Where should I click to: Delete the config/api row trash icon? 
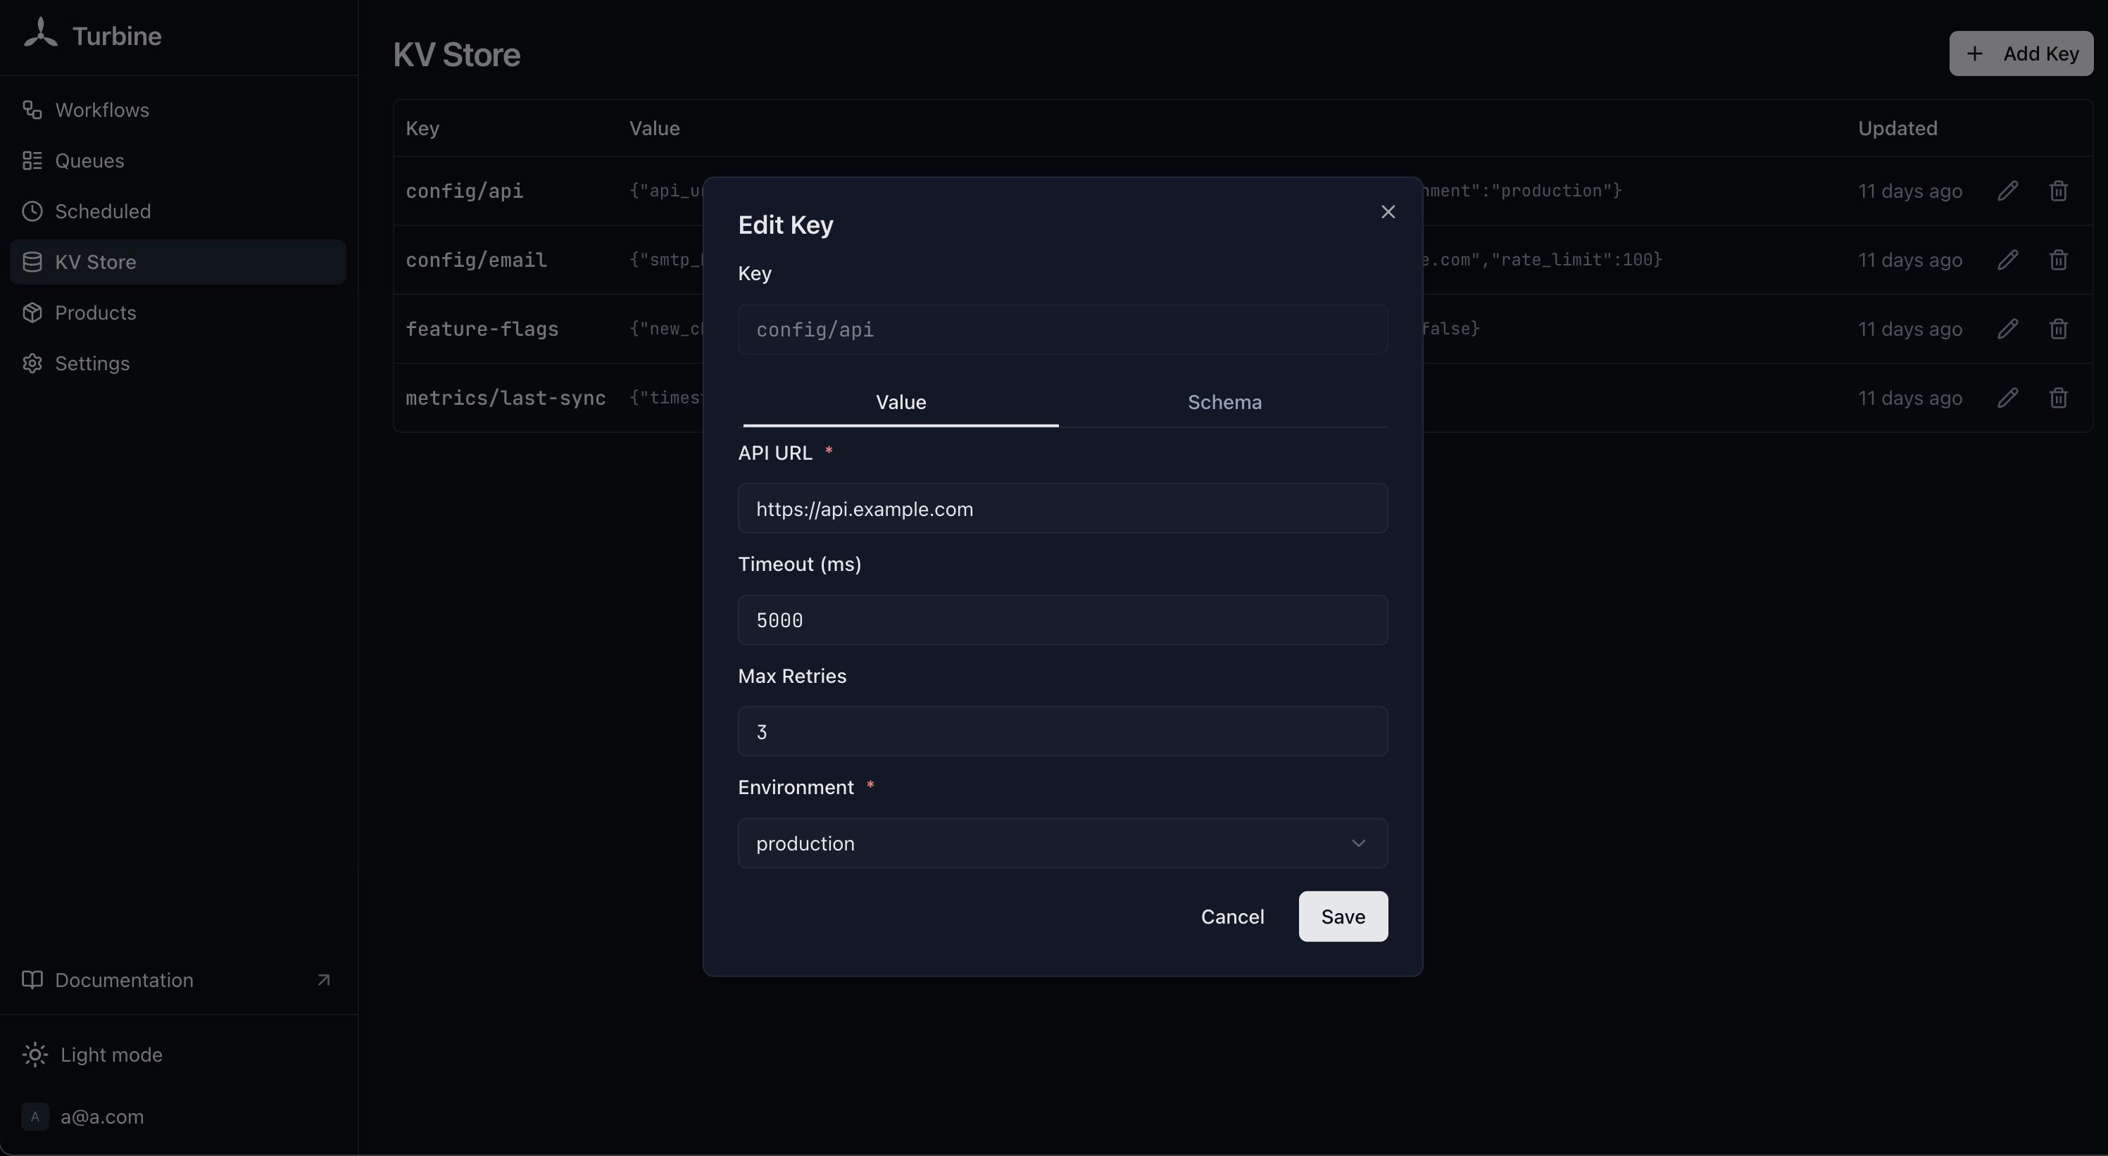(2058, 191)
